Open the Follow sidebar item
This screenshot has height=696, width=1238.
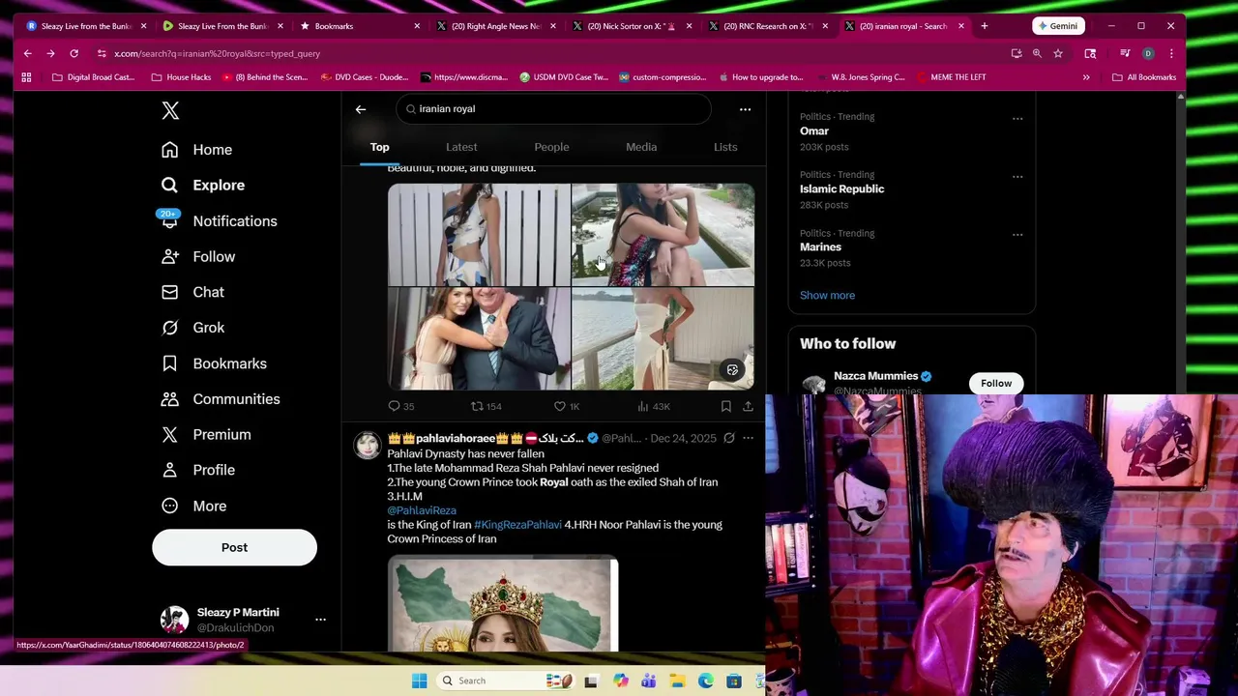click(x=198, y=256)
